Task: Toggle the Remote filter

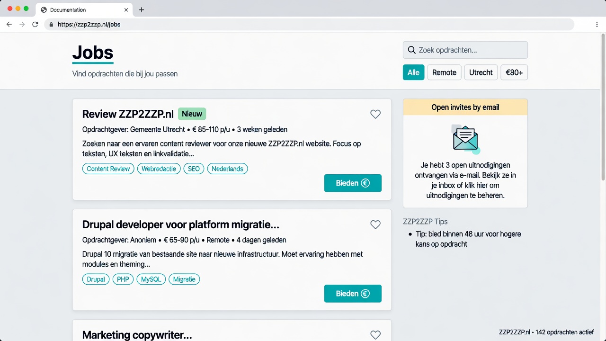Action: point(444,72)
